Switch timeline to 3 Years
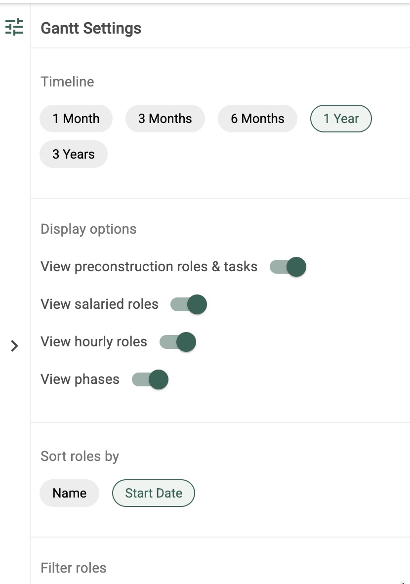This screenshot has width=410, height=584. pos(74,154)
